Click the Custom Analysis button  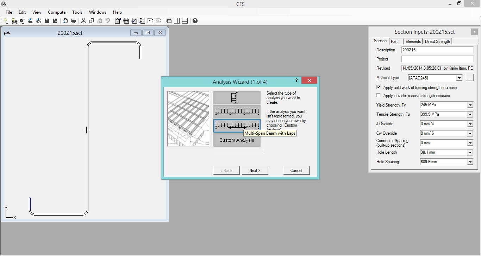(237, 140)
